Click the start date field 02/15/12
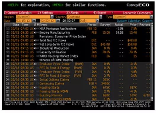Viewport: 156px width, 113px height. pyautogui.click(x=24, y=21)
